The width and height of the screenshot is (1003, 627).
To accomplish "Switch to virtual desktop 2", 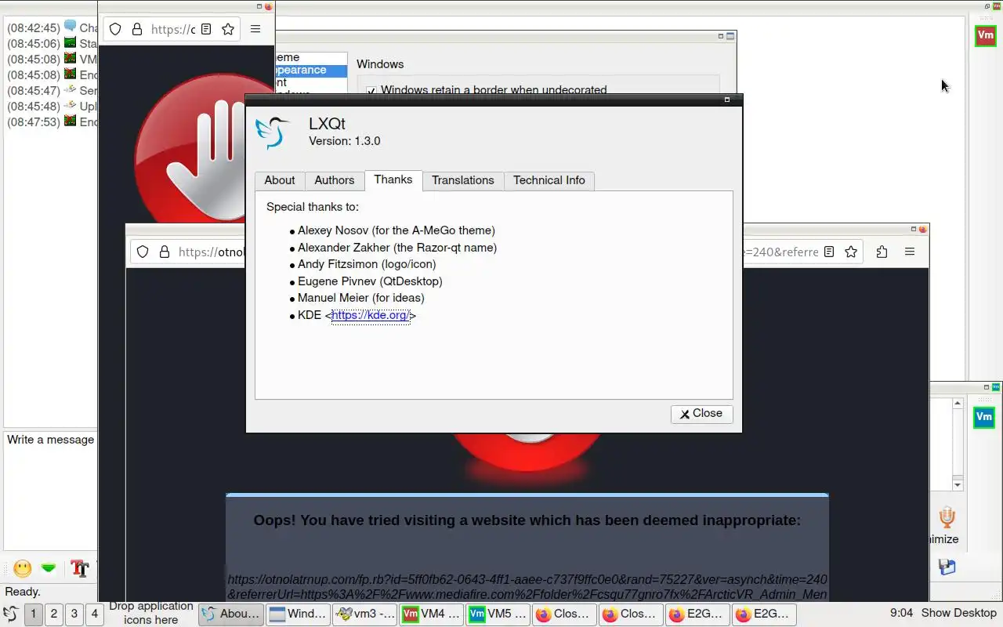I will (53, 614).
